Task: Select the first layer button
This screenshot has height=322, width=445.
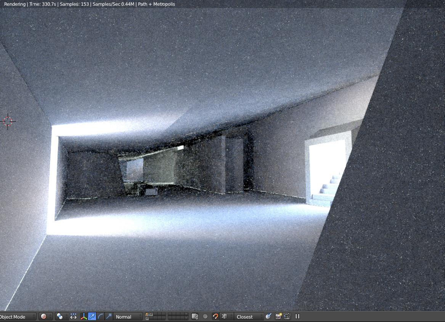Action: [147, 314]
